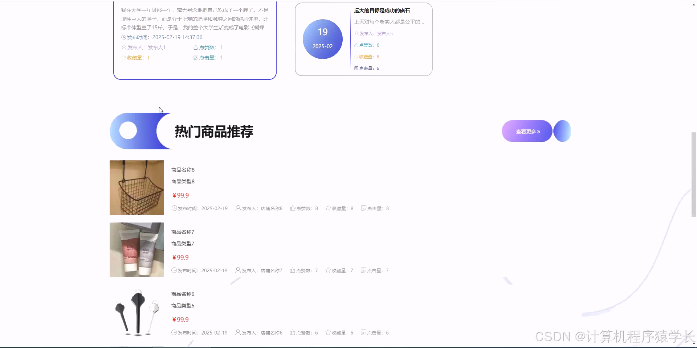Screen dimensions: 697x348
Task: Click the 查看更多 button
Action: pyautogui.click(x=526, y=131)
